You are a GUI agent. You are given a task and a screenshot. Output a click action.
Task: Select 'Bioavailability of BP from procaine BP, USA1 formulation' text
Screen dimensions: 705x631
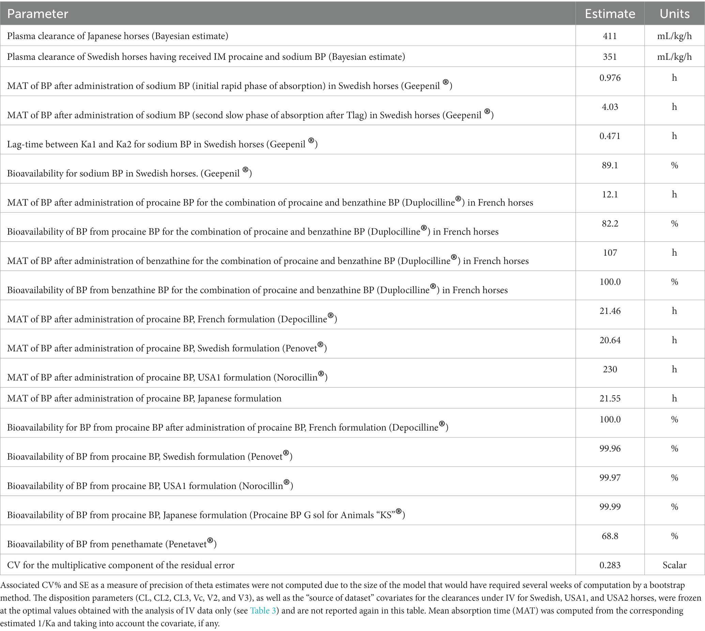tap(150, 485)
